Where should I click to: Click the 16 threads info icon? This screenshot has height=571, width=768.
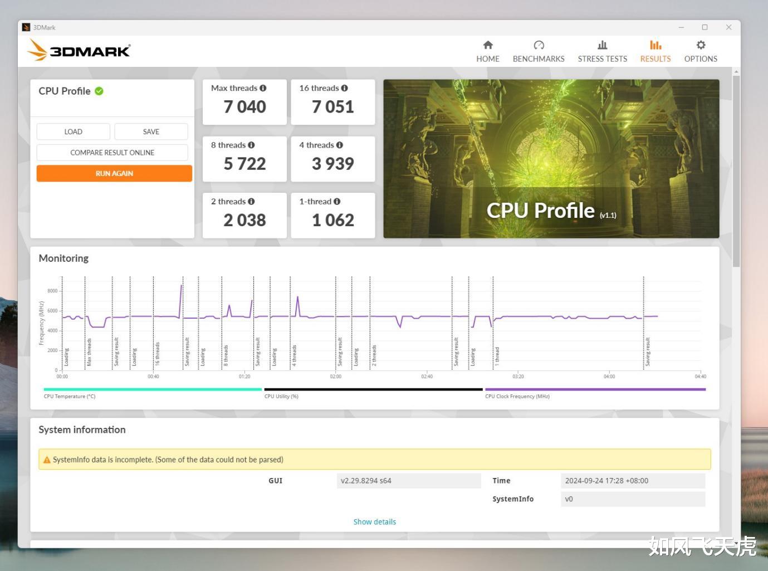[x=345, y=87]
